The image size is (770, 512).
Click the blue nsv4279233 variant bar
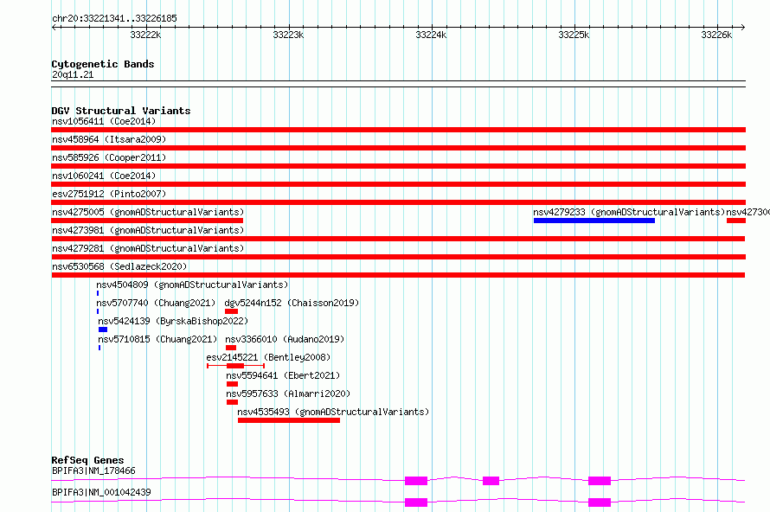click(594, 221)
